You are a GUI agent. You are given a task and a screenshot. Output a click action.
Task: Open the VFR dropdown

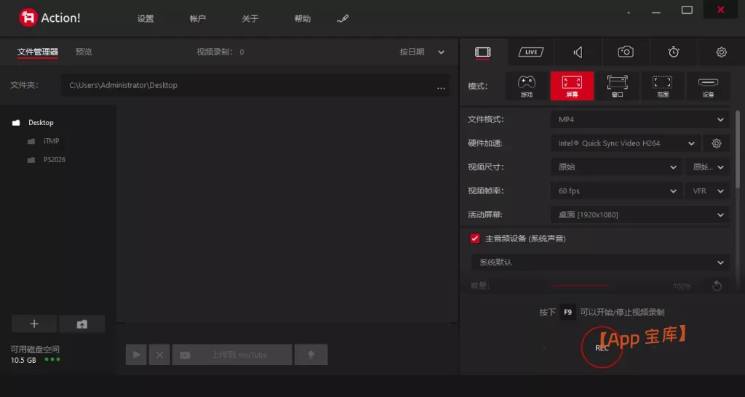[707, 191]
